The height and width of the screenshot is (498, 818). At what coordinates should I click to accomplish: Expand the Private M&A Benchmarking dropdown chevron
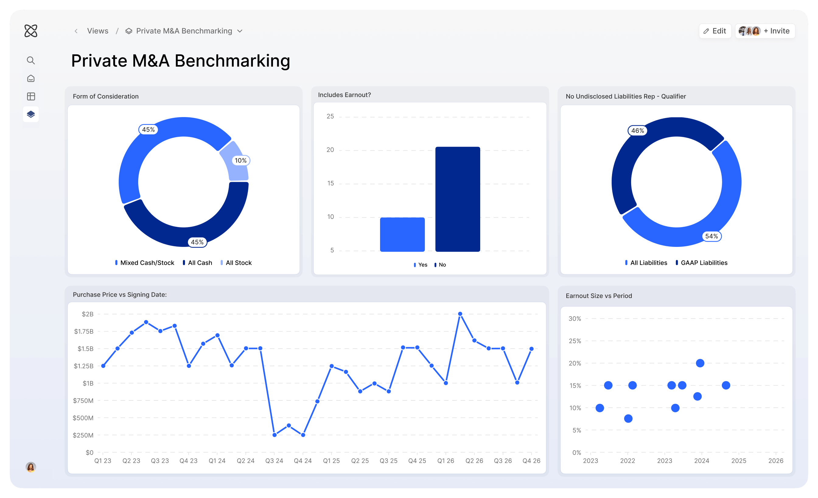coord(240,31)
